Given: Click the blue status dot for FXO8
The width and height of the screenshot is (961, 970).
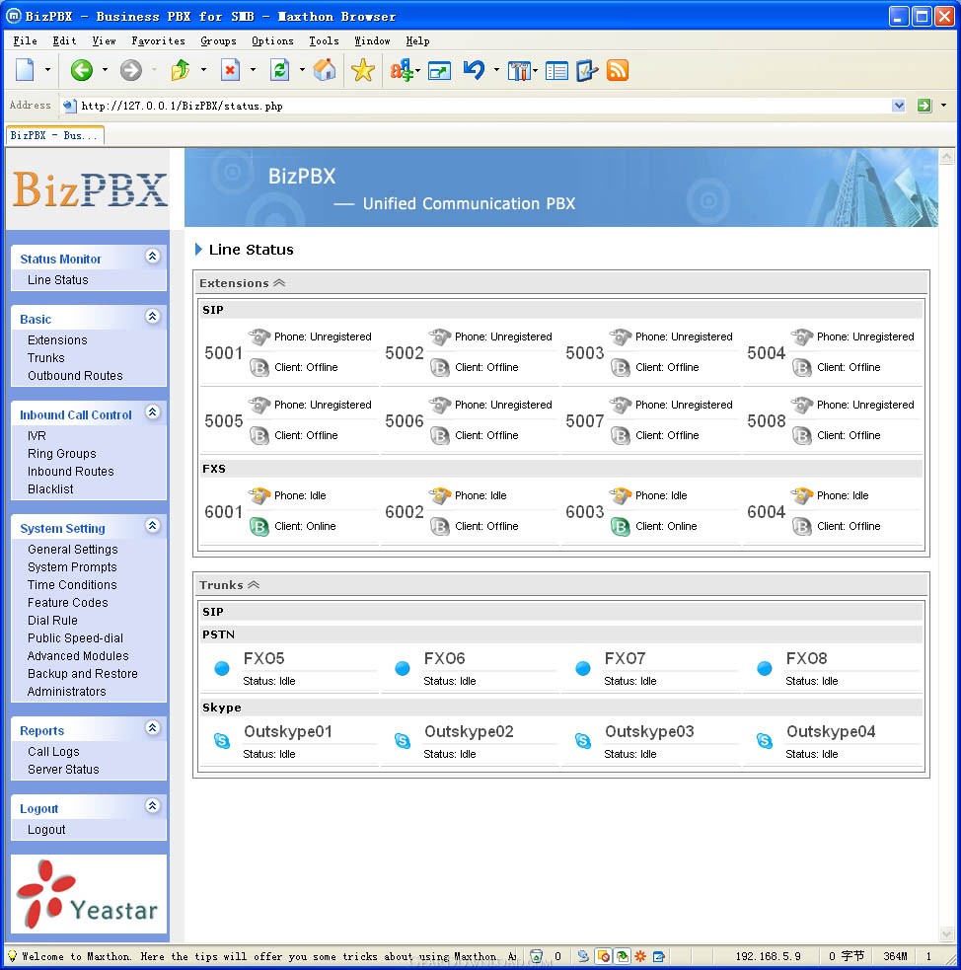Looking at the screenshot, I should click(765, 668).
